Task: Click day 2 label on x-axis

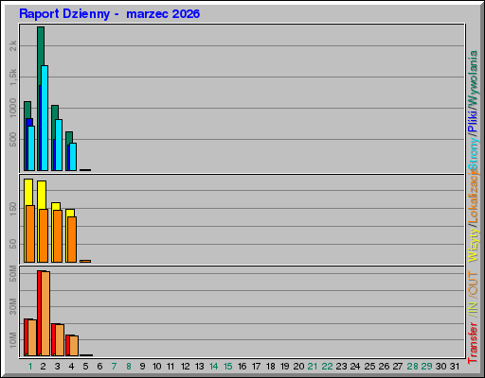Action: tap(43, 367)
